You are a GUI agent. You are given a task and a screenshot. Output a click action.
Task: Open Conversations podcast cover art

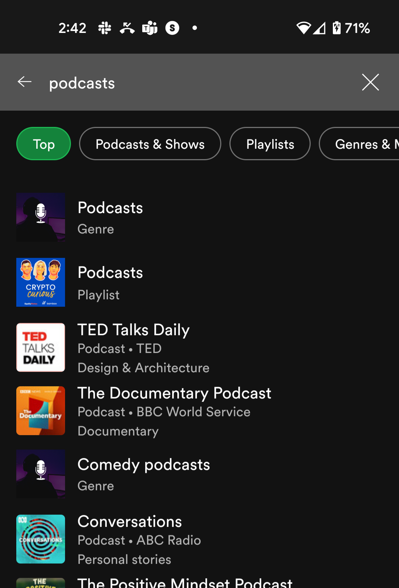coord(41,539)
